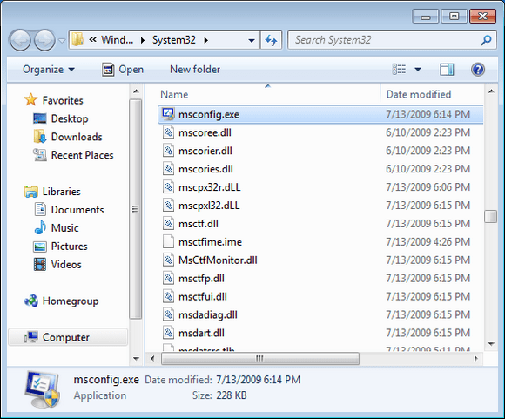Open the Documents library

69,210
